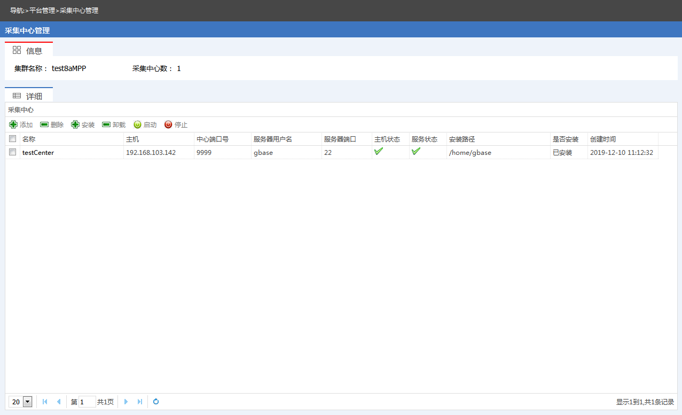Open the 详细 tab

[29, 95]
